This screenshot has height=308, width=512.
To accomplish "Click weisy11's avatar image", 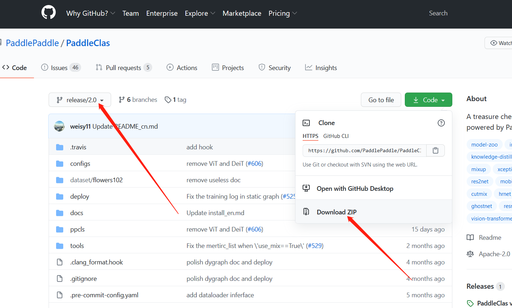I will pyautogui.click(x=59, y=126).
